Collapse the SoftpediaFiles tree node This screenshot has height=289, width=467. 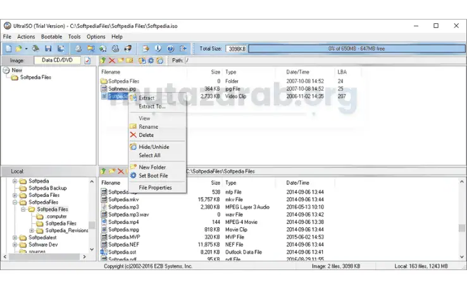coord(15,203)
